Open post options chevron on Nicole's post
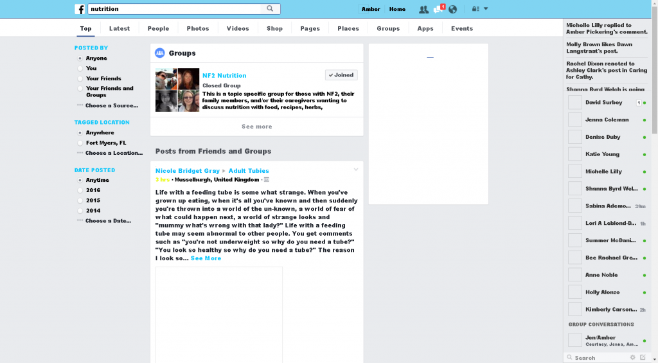The image size is (658, 363). point(356,170)
